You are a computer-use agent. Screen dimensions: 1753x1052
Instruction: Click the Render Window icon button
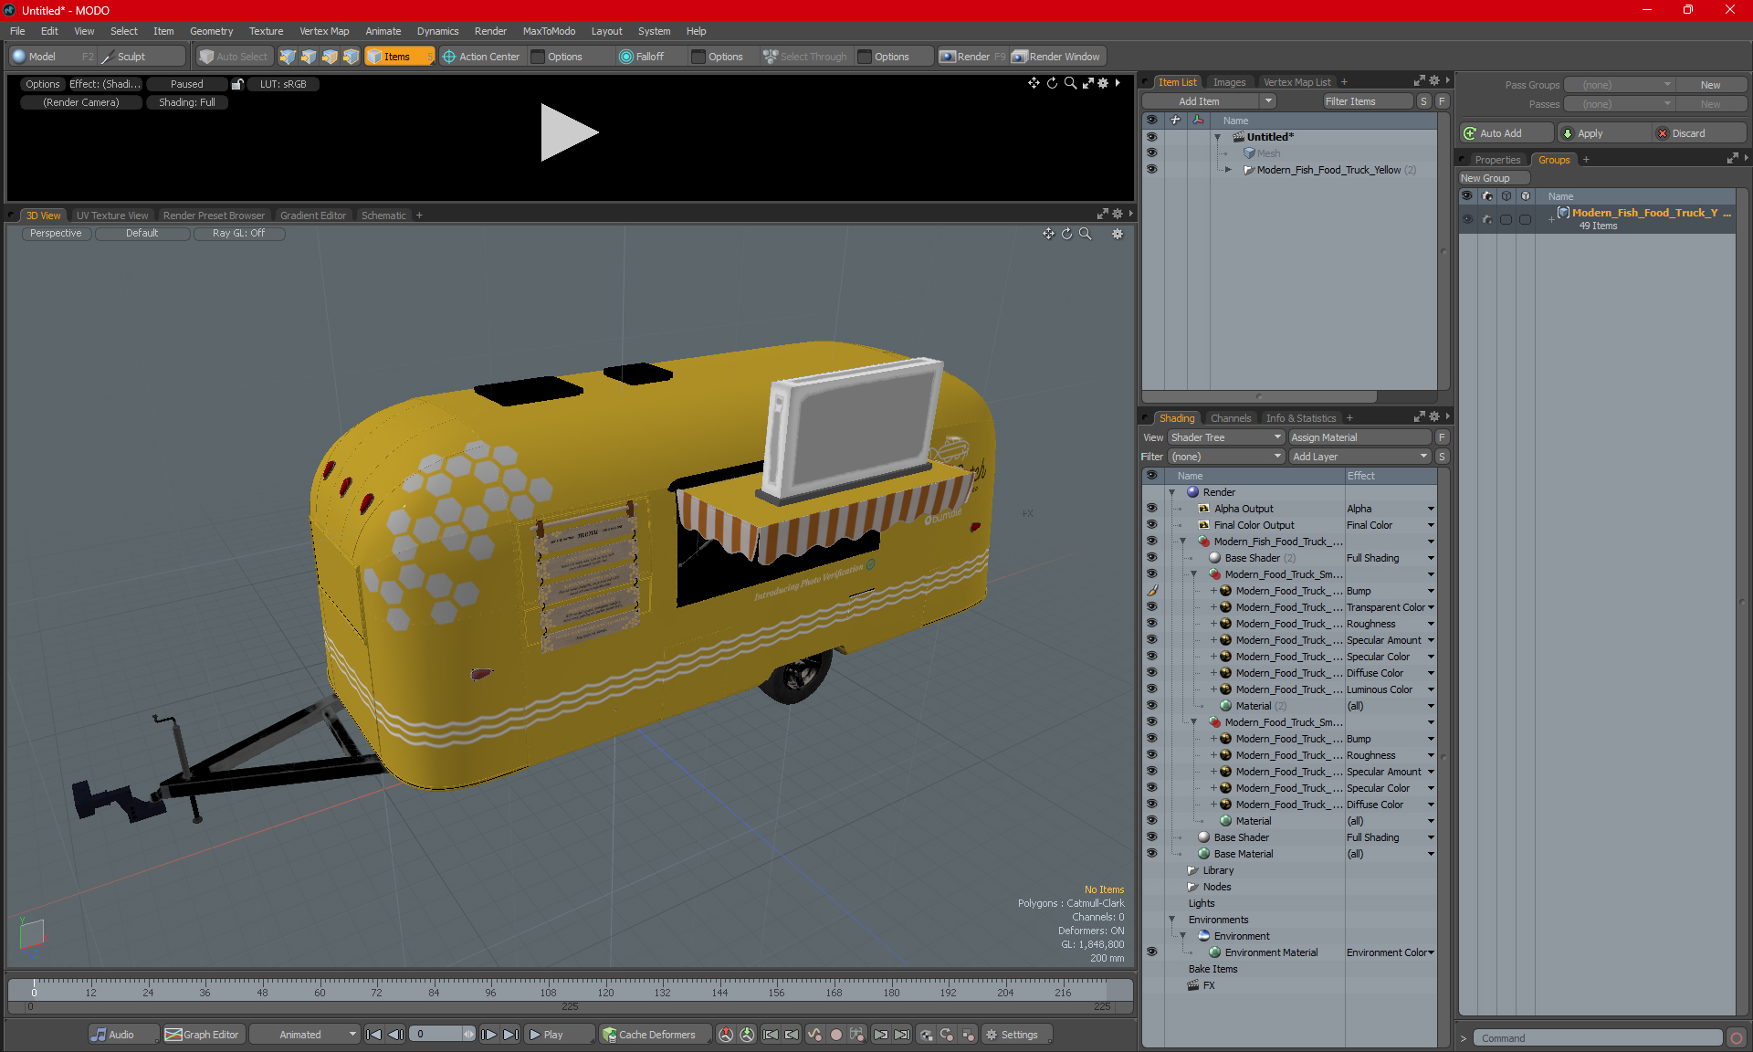pos(1020,57)
